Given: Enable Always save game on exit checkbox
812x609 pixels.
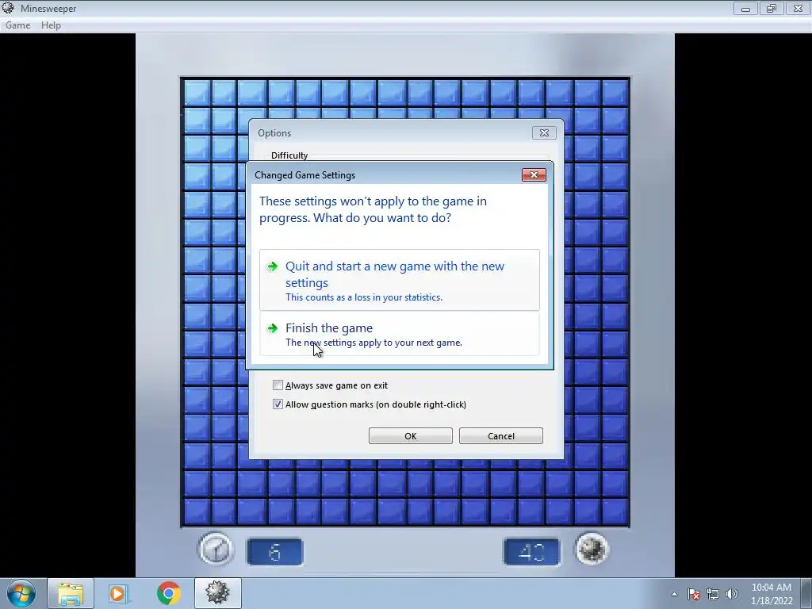Looking at the screenshot, I should click(x=278, y=385).
